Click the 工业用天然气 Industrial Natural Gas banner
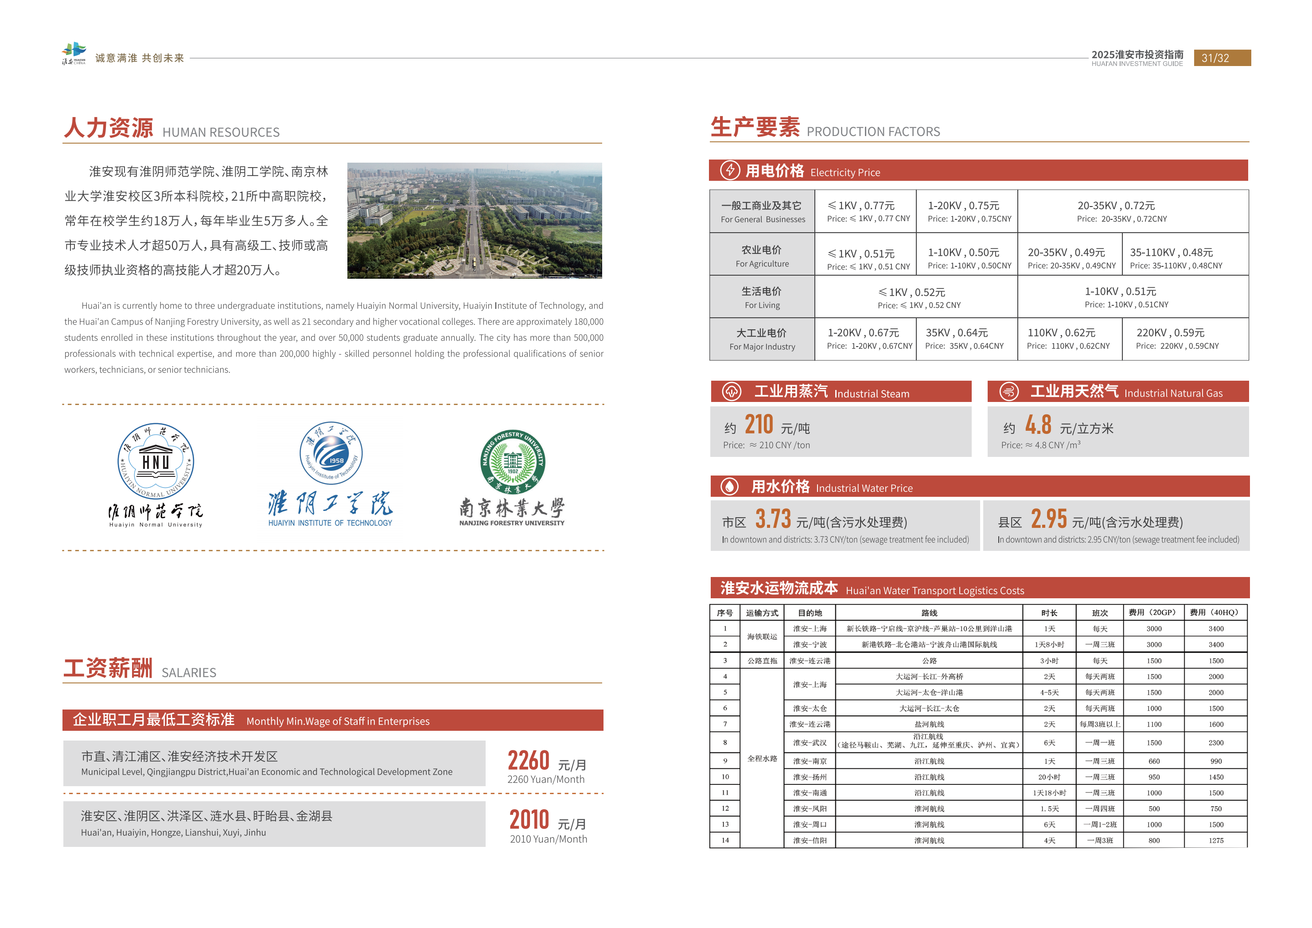The image size is (1312, 928). click(x=1118, y=391)
